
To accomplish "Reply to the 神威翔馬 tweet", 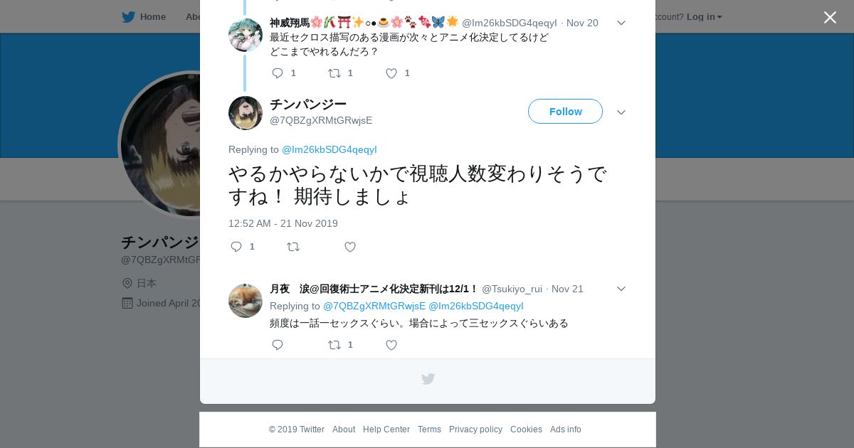I will coord(278,73).
